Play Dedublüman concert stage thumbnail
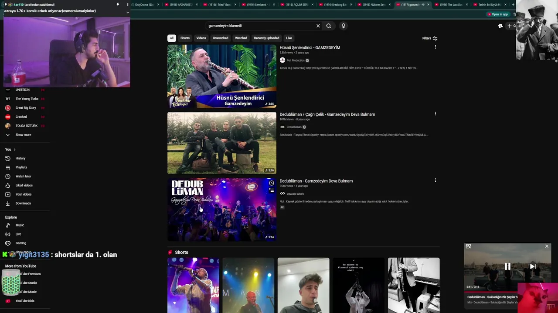 click(221, 210)
